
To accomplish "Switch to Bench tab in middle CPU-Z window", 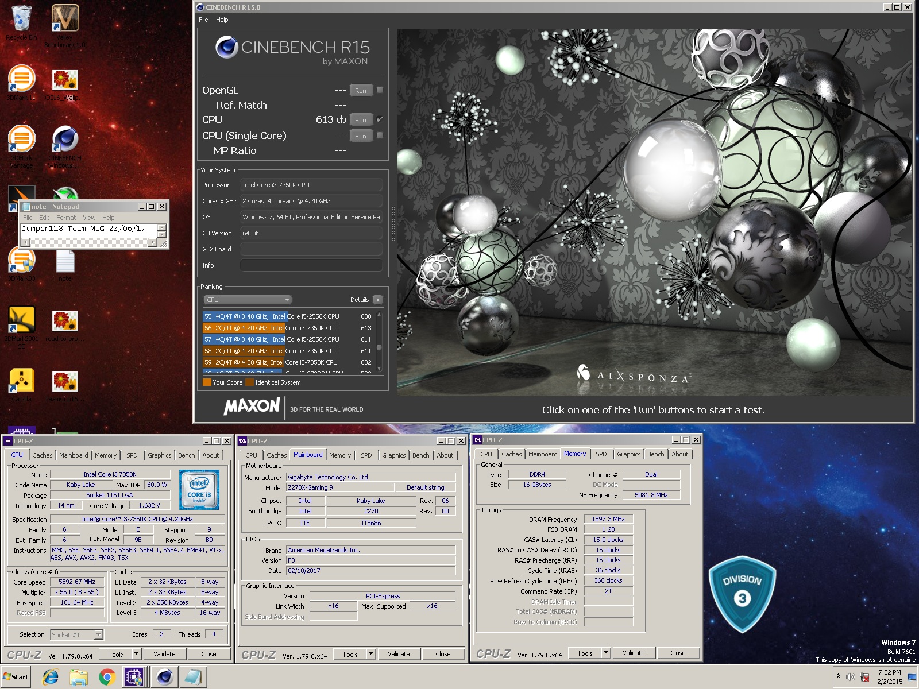I will pyautogui.click(x=421, y=455).
